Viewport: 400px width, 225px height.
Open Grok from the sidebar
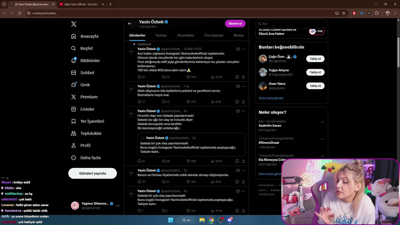coord(80,85)
